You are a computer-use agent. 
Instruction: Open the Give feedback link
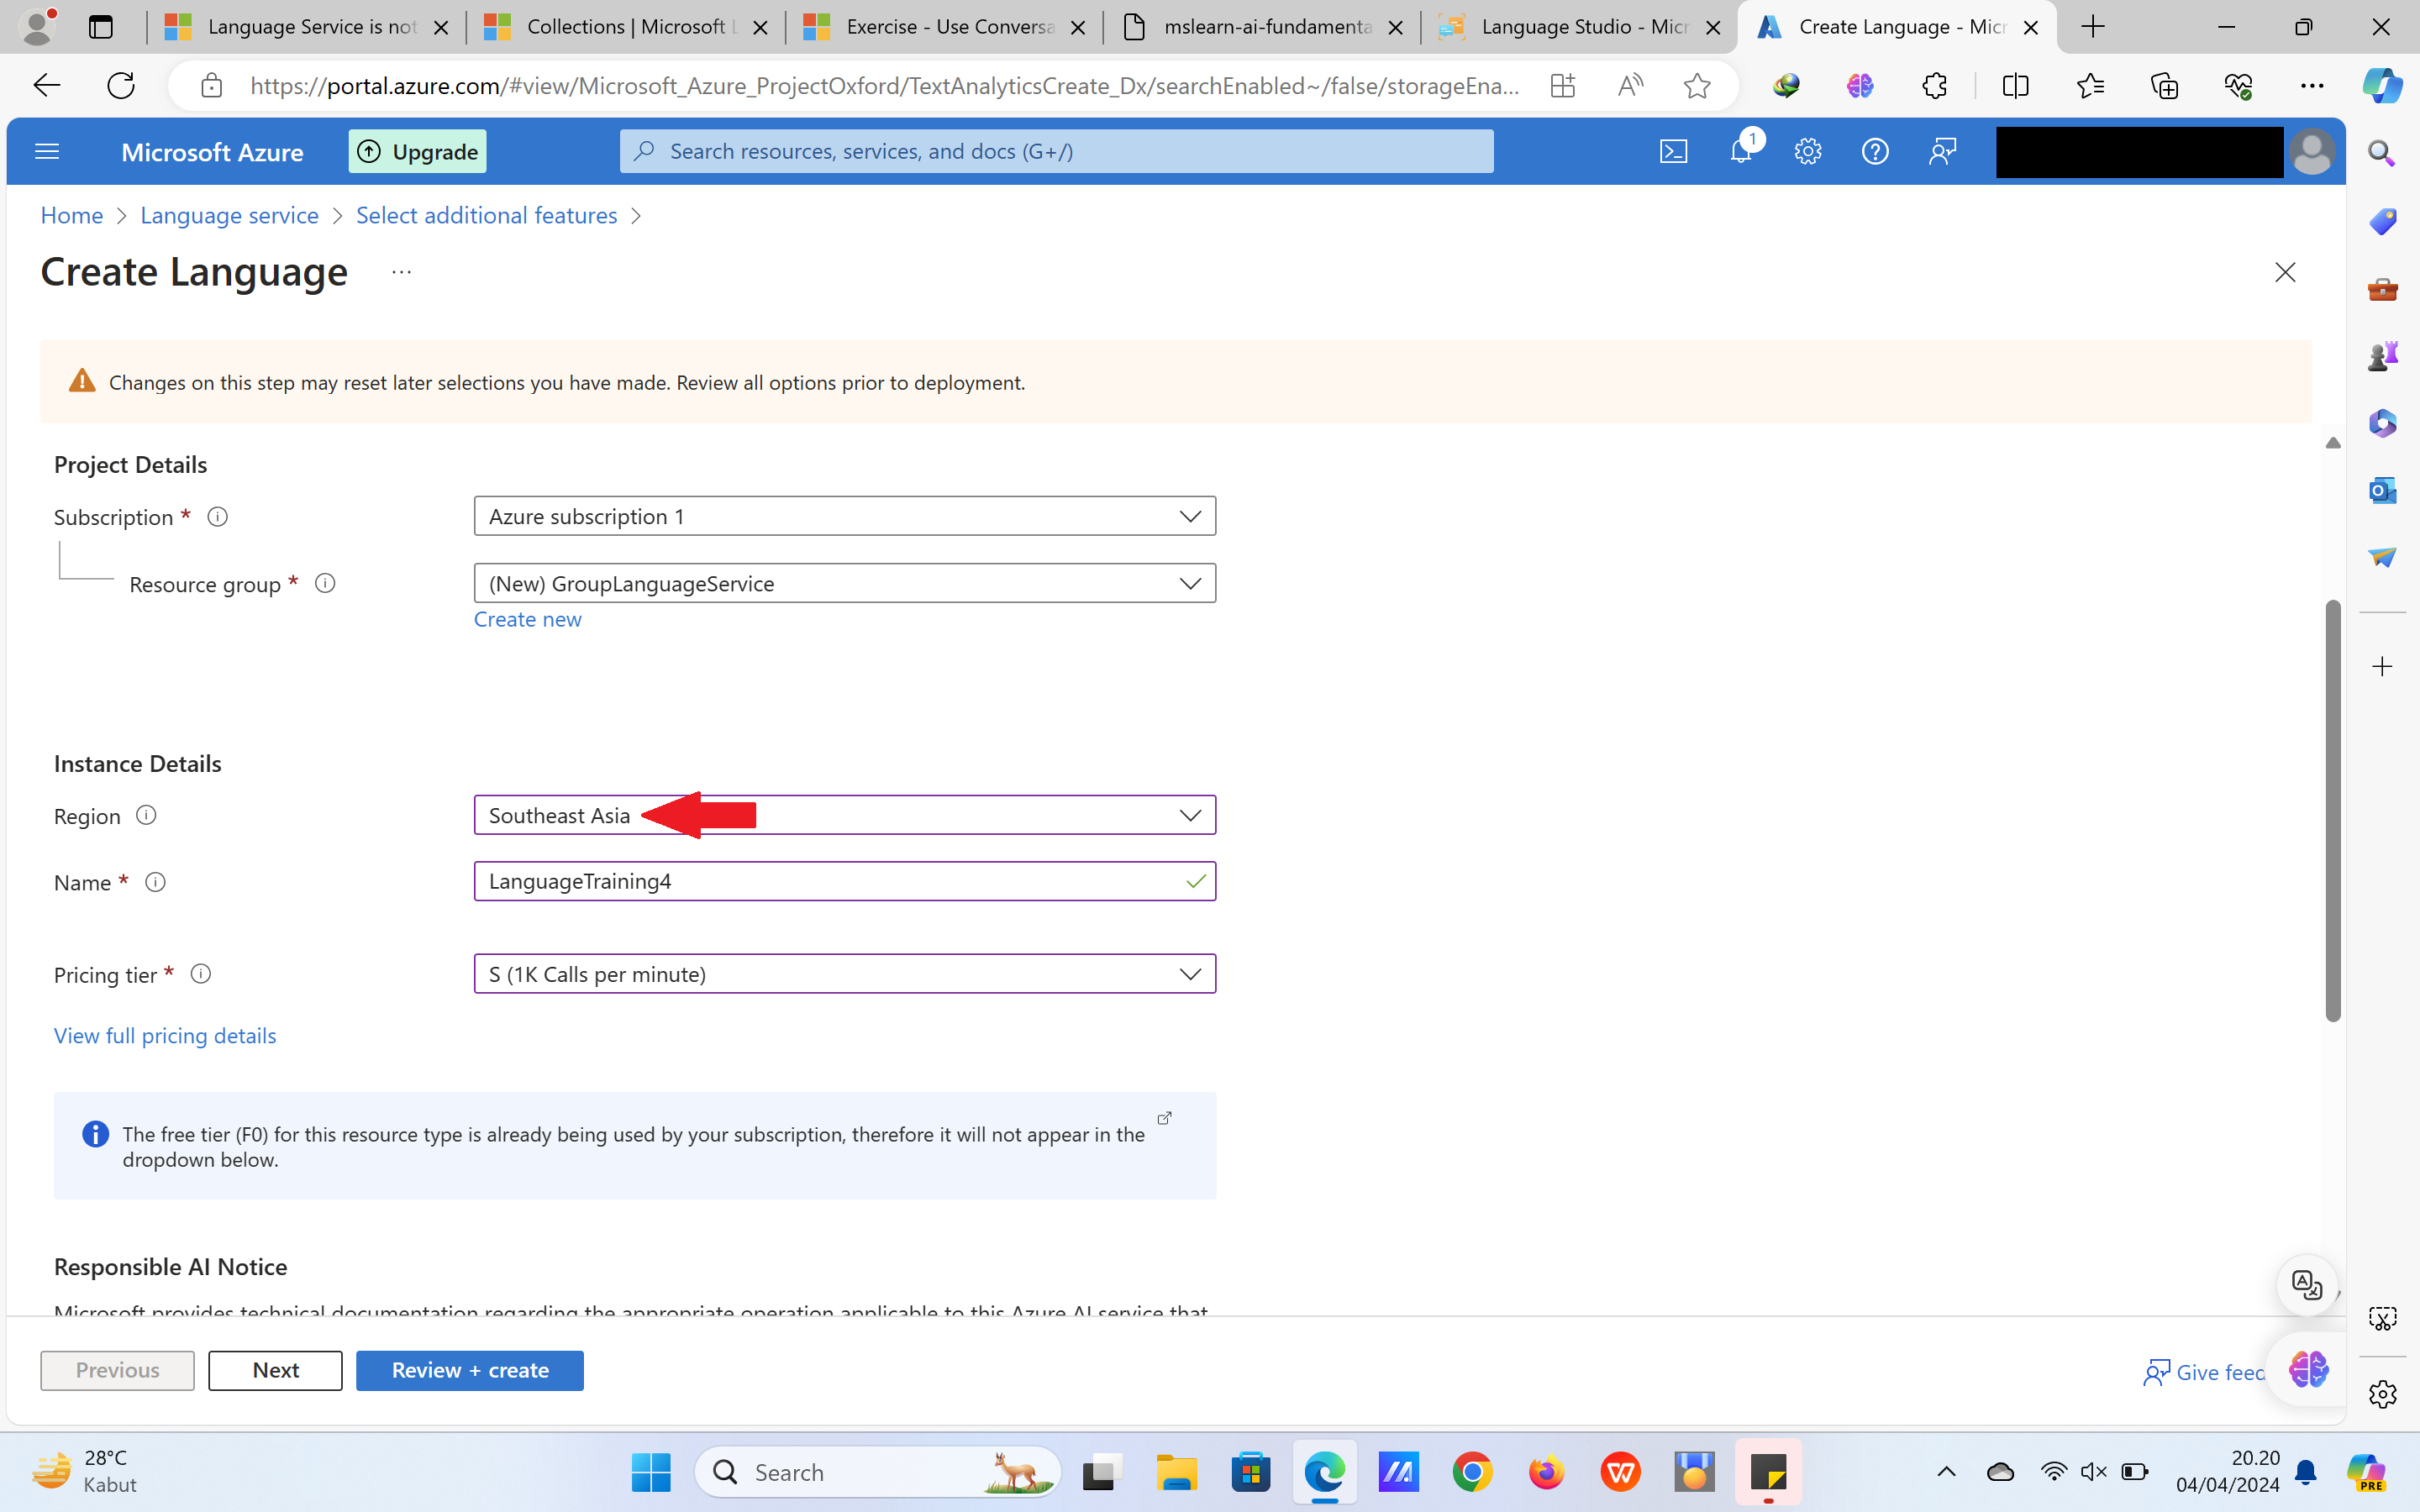(x=2203, y=1372)
